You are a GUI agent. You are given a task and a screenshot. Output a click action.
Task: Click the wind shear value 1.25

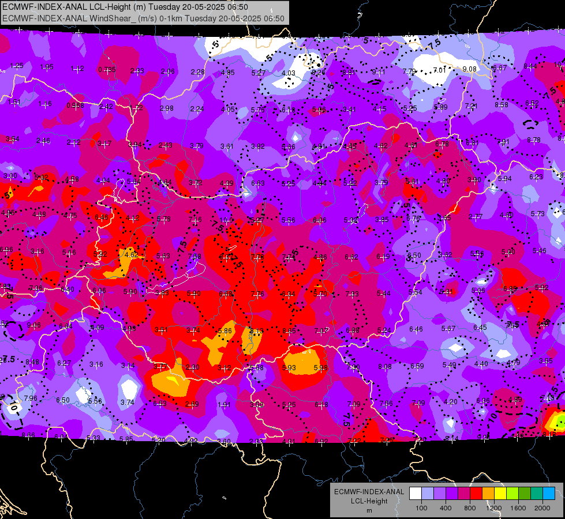(x=17, y=66)
